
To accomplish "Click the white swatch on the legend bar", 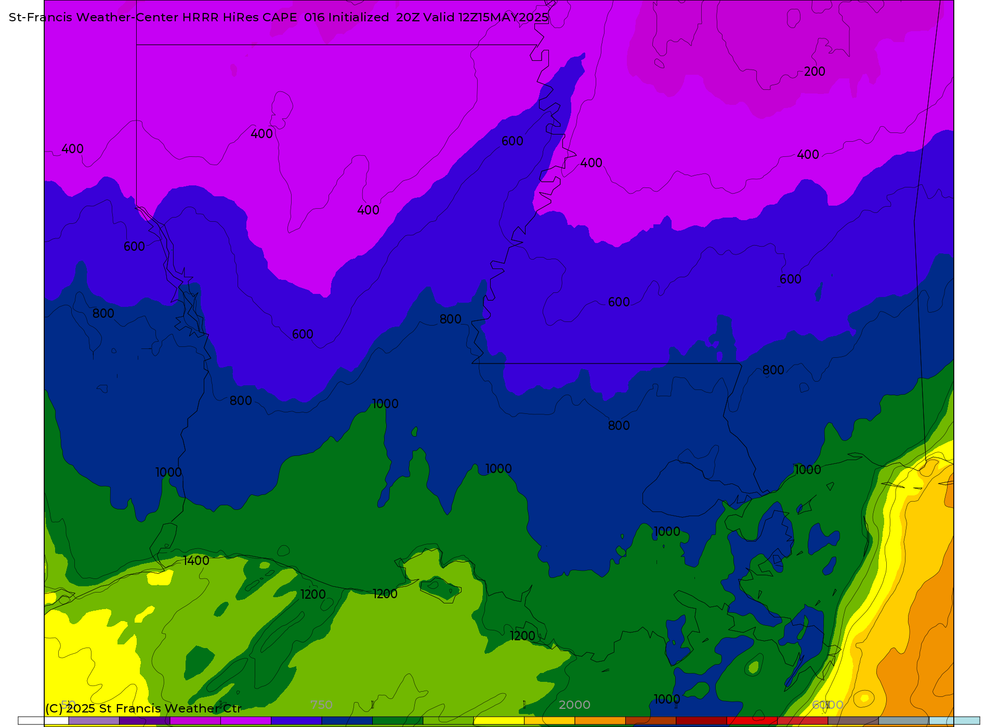I will coord(44,721).
